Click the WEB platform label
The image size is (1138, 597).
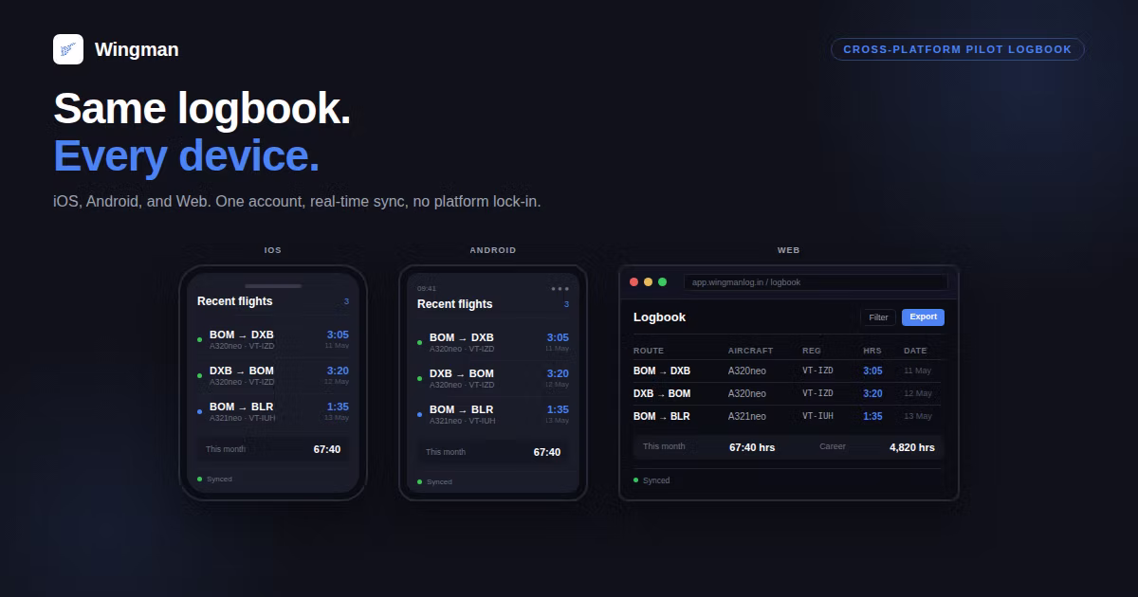(x=788, y=250)
